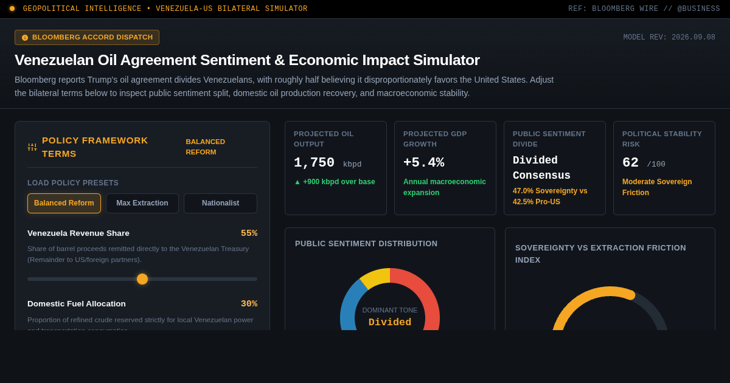Click the Policy Framework Terms heading
This screenshot has height=383, width=730.
(95, 147)
